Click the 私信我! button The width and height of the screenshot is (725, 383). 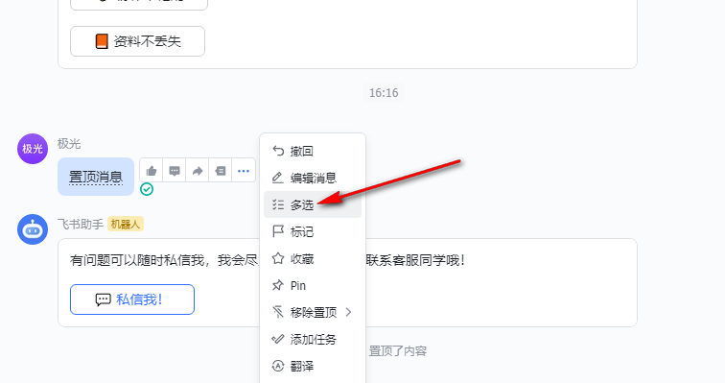point(132,299)
